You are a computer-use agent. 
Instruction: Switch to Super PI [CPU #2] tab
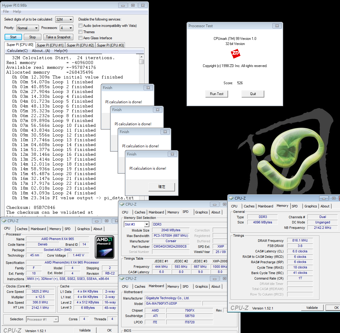click(x=80, y=45)
